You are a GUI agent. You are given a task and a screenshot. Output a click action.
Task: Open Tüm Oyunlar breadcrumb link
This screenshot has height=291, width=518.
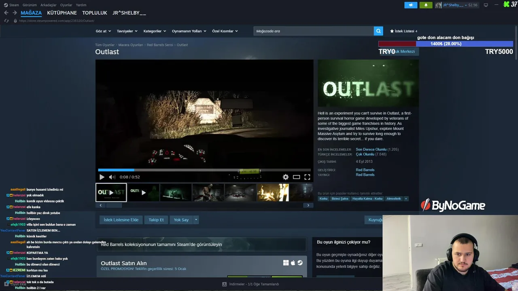pos(105,45)
